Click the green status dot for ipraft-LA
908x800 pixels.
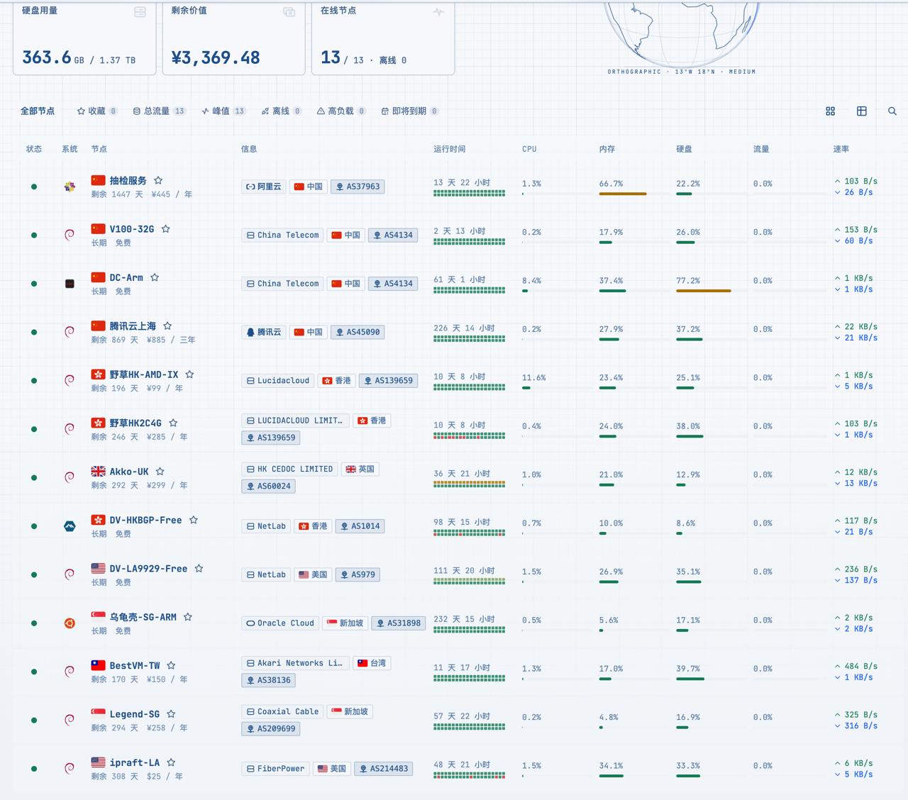[x=34, y=769]
